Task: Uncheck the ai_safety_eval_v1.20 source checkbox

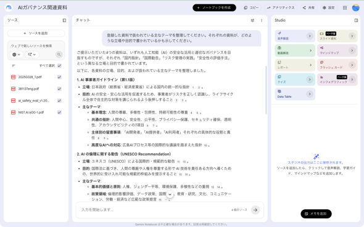Action: [x=59, y=101]
